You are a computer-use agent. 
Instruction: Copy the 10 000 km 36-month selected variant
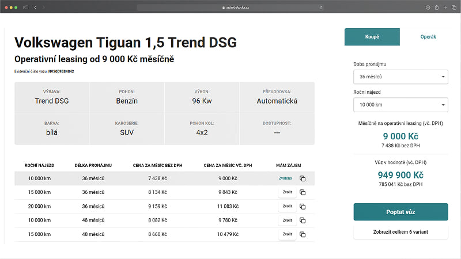pyautogui.click(x=303, y=178)
